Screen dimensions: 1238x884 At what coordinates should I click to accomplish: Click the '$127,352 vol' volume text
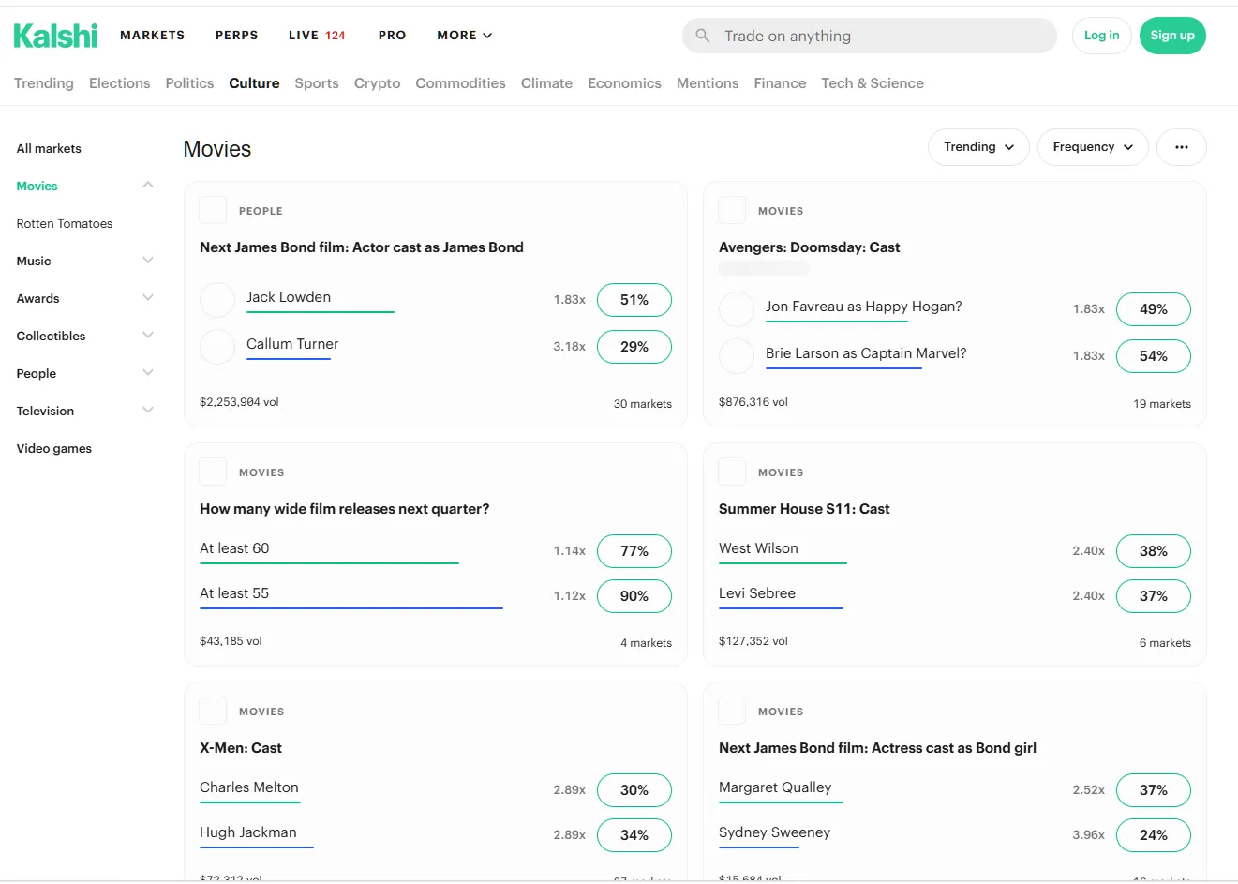point(753,641)
